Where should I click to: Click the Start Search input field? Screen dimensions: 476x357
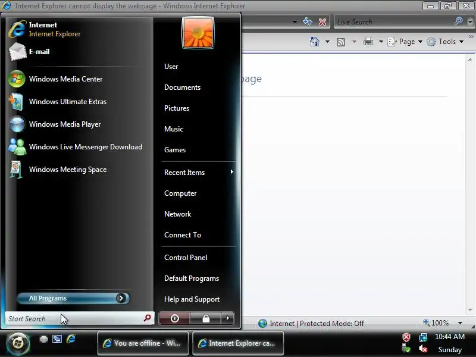pos(74,318)
